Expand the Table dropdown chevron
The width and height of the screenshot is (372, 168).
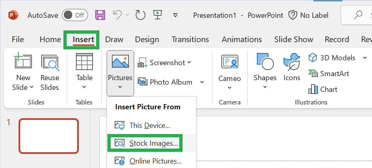pyautogui.click(x=84, y=87)
